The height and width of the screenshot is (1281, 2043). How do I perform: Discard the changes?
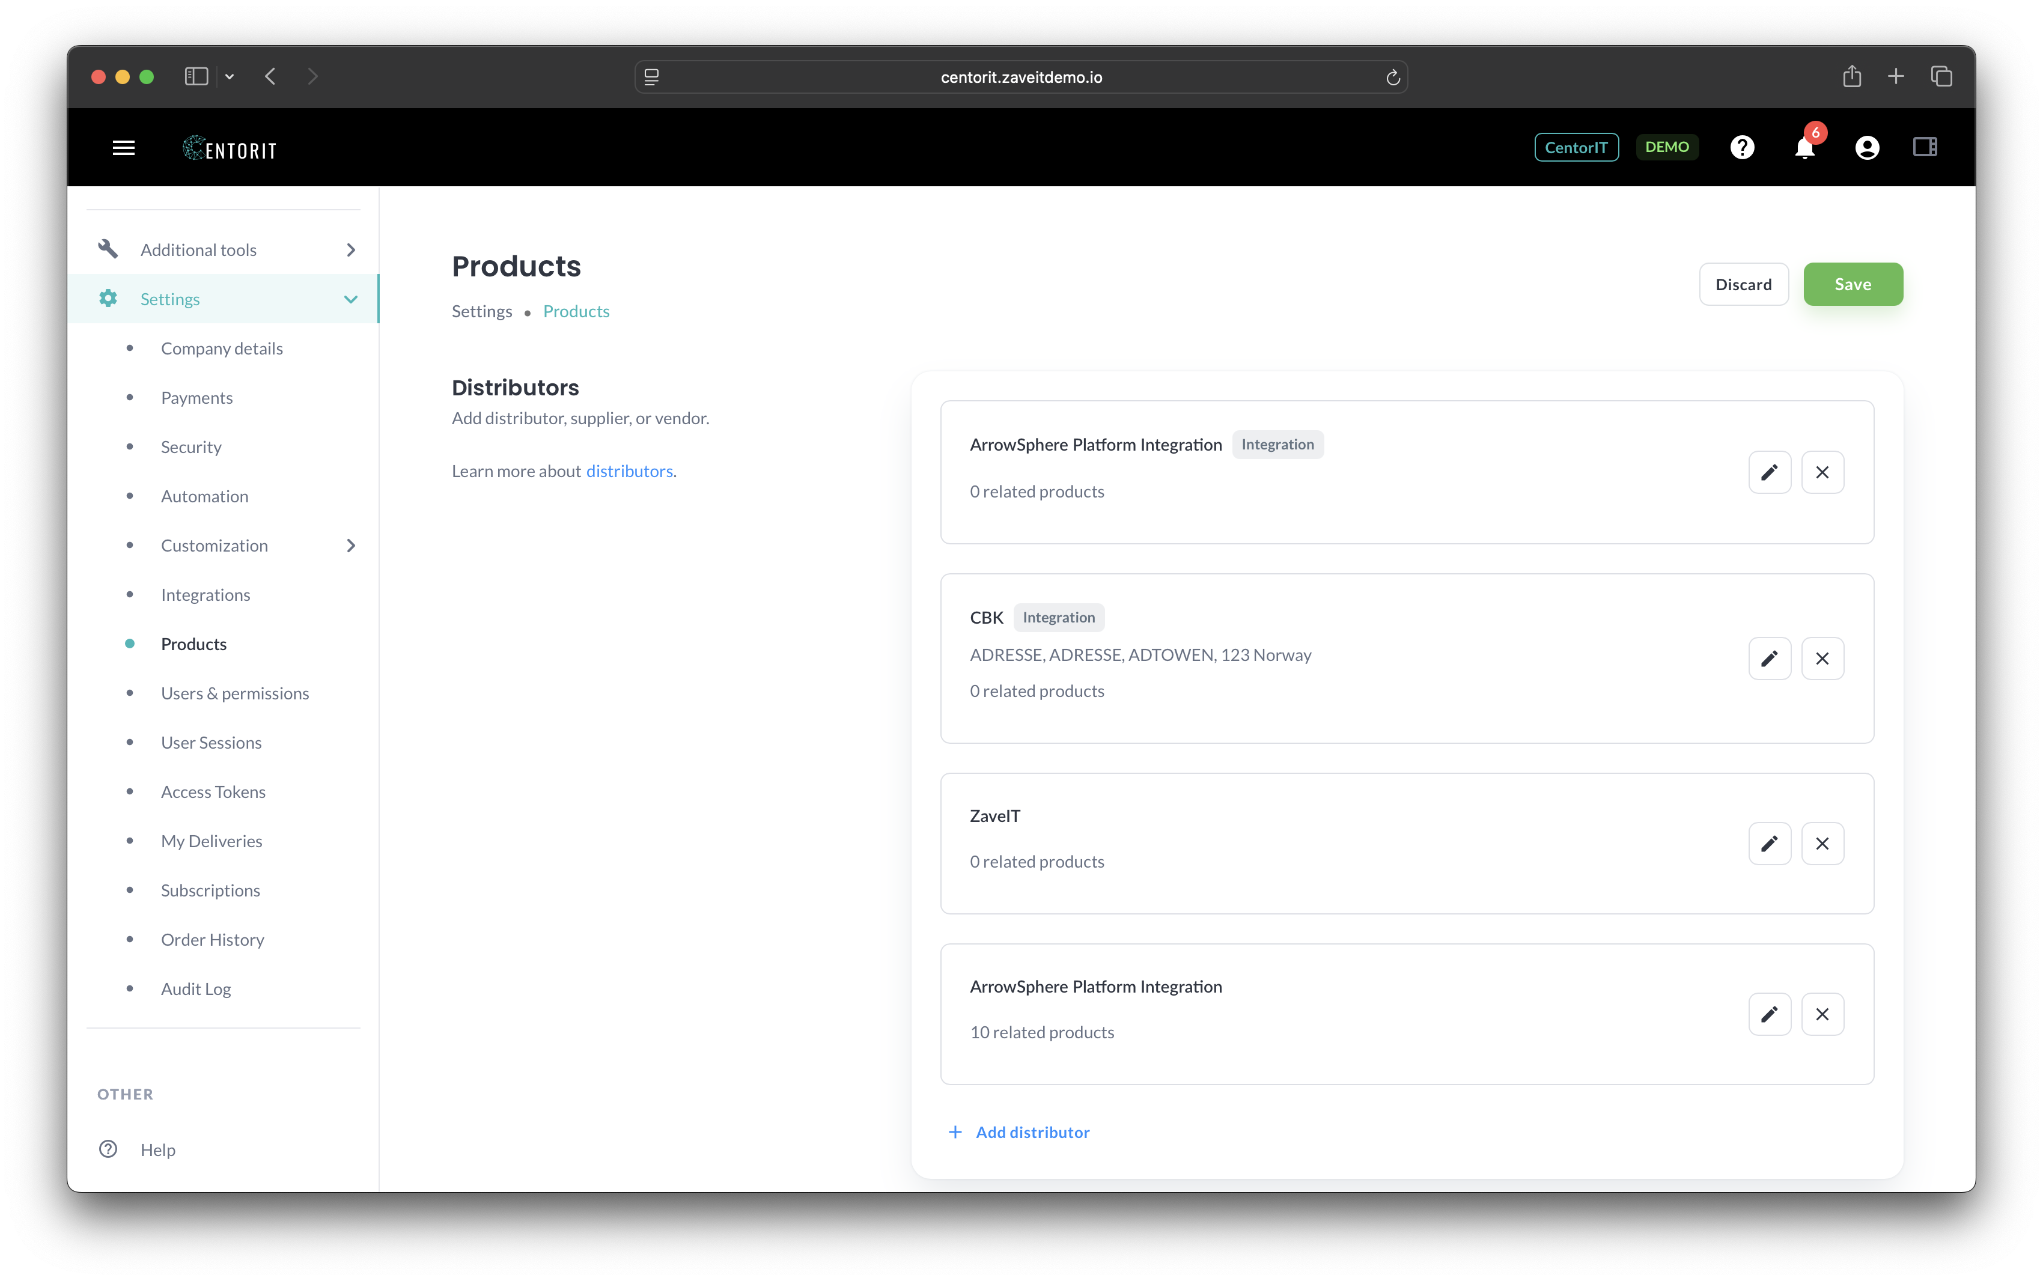[1743, 285]
